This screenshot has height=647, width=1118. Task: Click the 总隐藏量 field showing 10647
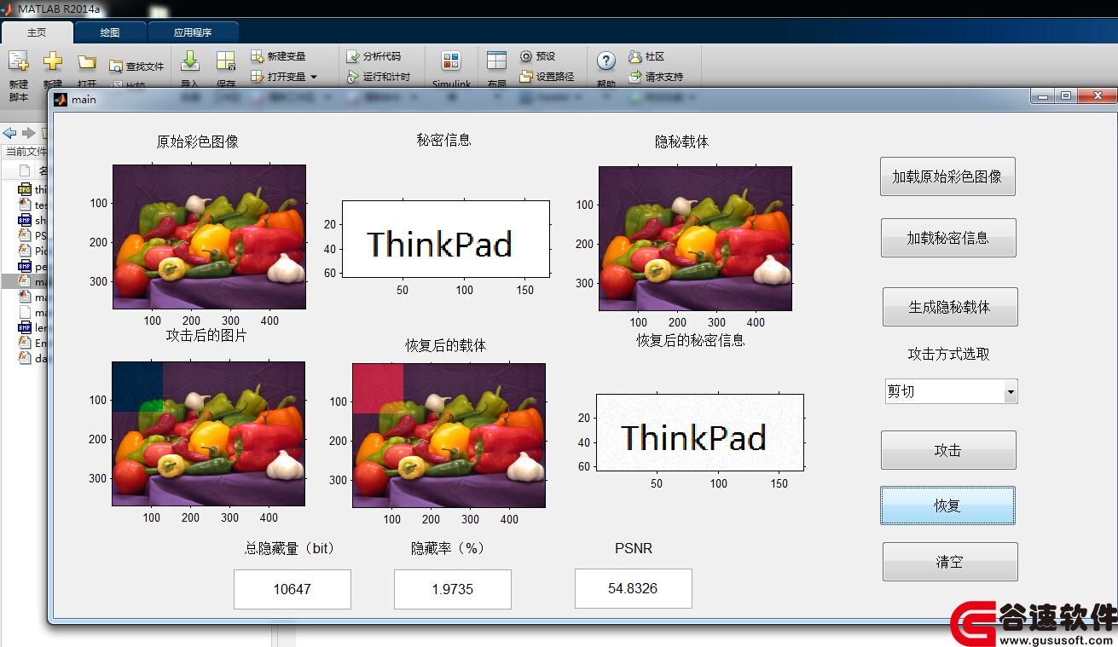coord(293,589)
